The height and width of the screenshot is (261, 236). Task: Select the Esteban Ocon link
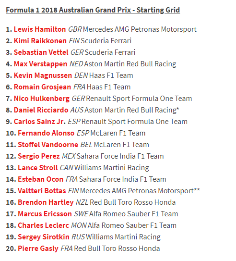[40, 179]
